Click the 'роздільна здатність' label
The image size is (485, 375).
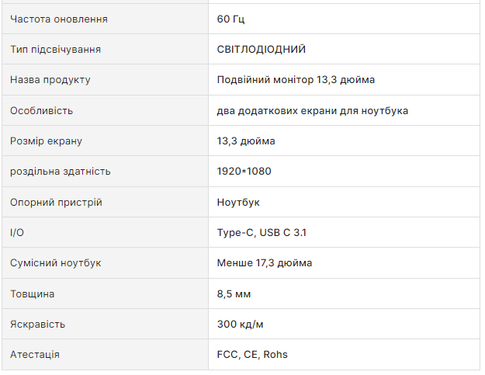61,172
